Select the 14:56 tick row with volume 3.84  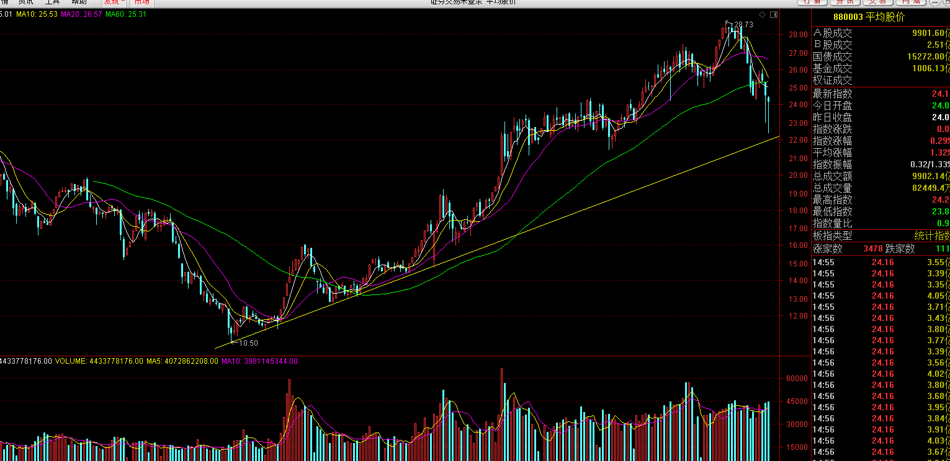881,418
